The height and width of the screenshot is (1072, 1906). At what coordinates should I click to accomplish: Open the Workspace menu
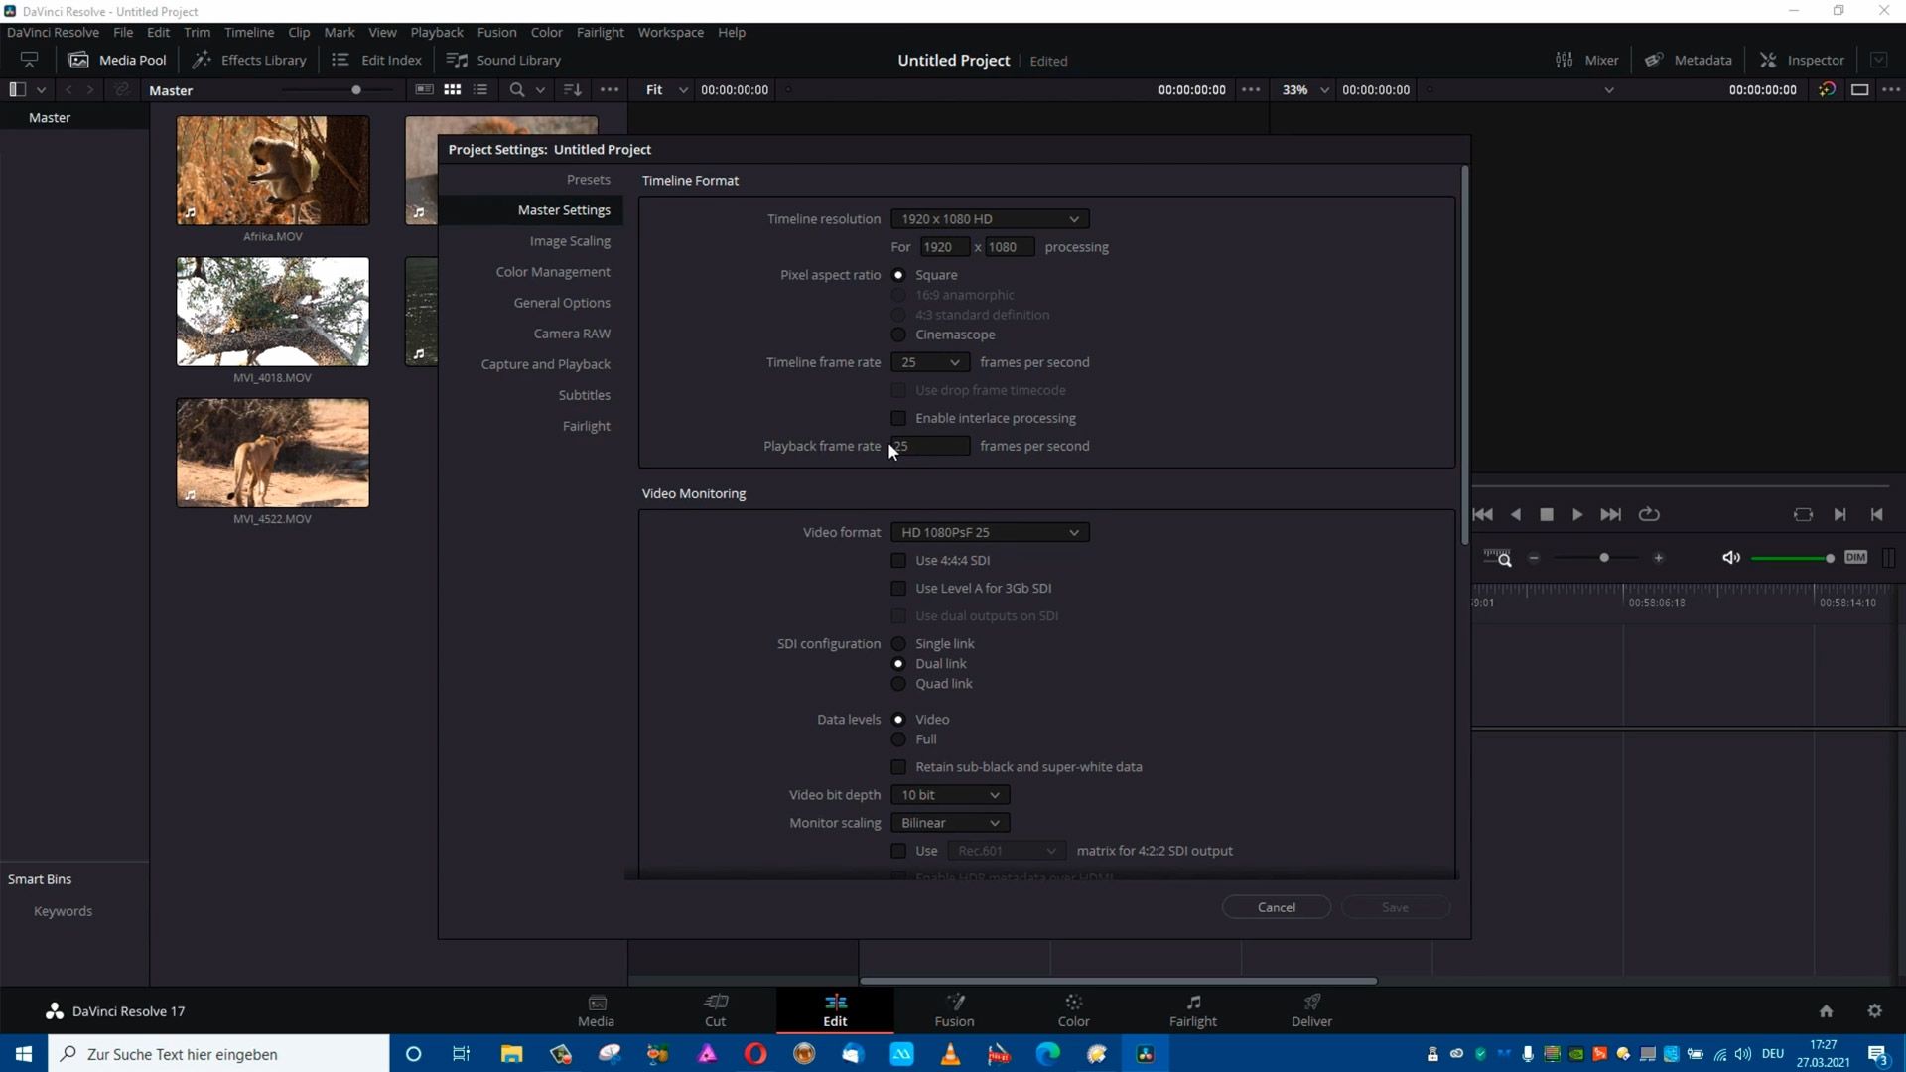pyautogui.click(x=670, y=32)
